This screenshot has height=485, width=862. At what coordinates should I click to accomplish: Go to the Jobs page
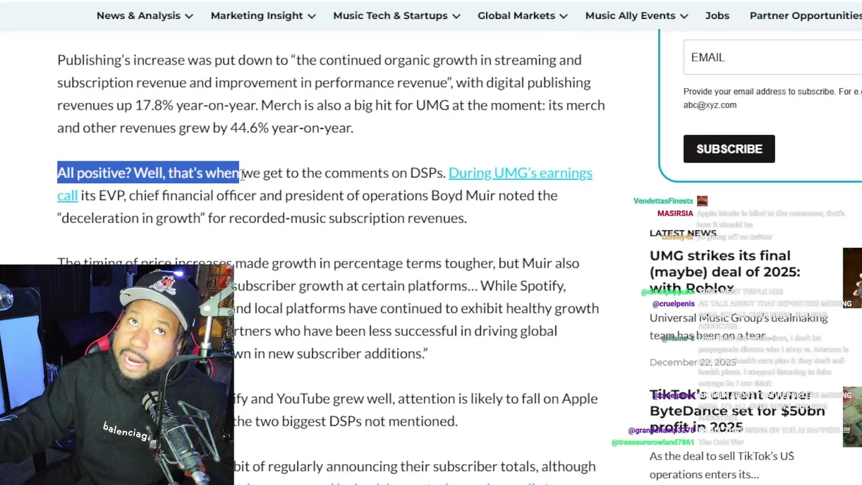tap(717, 15)
